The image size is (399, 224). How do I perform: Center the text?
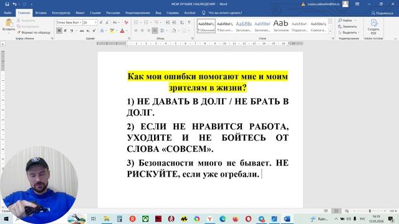pyautogui.click(x=142, y=30)
